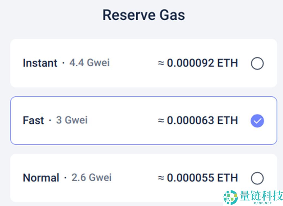Click the Normal option's circular selector icon
Screen dimensions: 283x206
[257, 178]
